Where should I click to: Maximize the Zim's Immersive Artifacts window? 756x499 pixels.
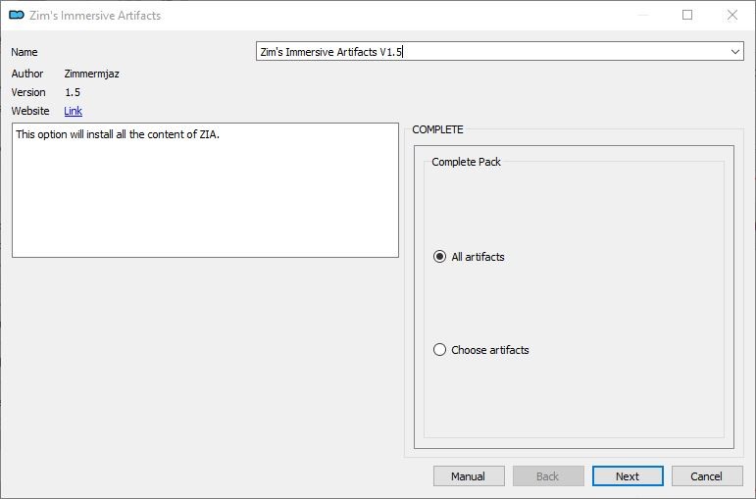pos(687,15)
